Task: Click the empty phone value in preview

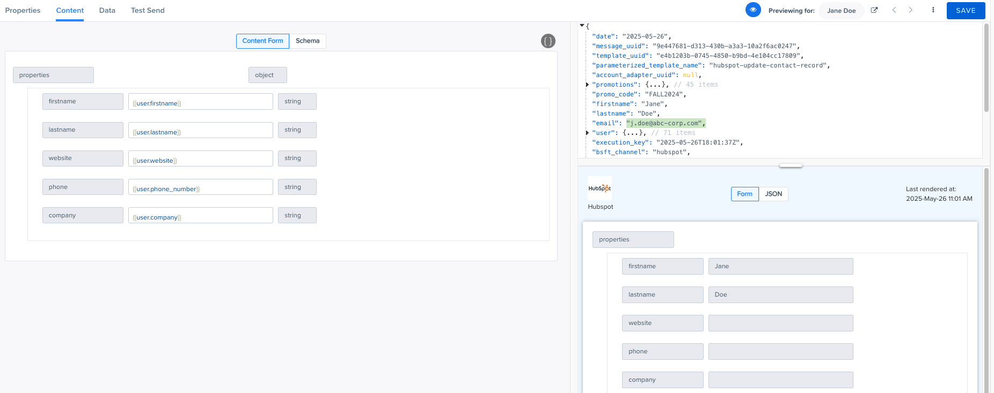Action: click(x=780, y=352)
